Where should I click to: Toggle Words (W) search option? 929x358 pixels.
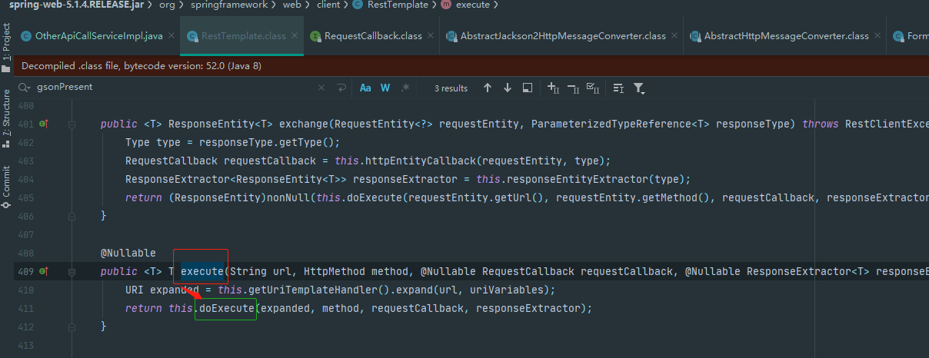tap(385, 88)
